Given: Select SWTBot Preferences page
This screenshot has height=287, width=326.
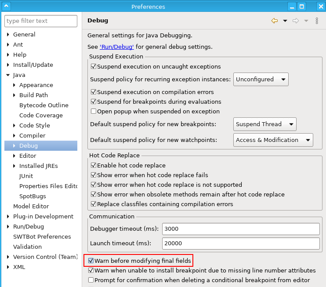Looking at the screenshot, I should (42, 236).
